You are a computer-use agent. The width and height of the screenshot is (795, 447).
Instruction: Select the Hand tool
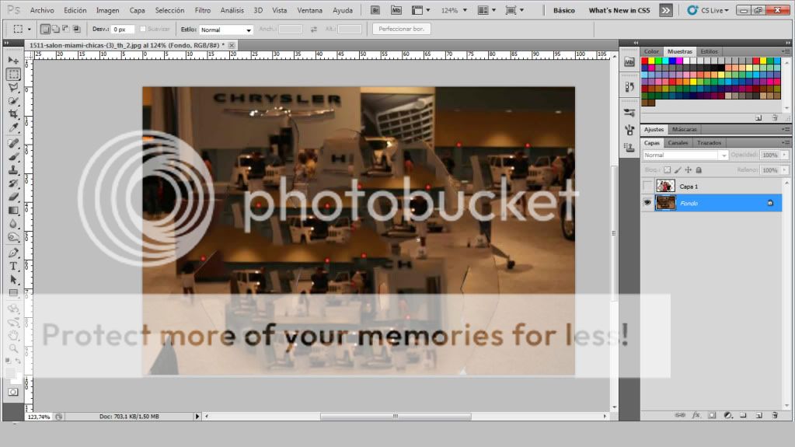tap(13, 335)
